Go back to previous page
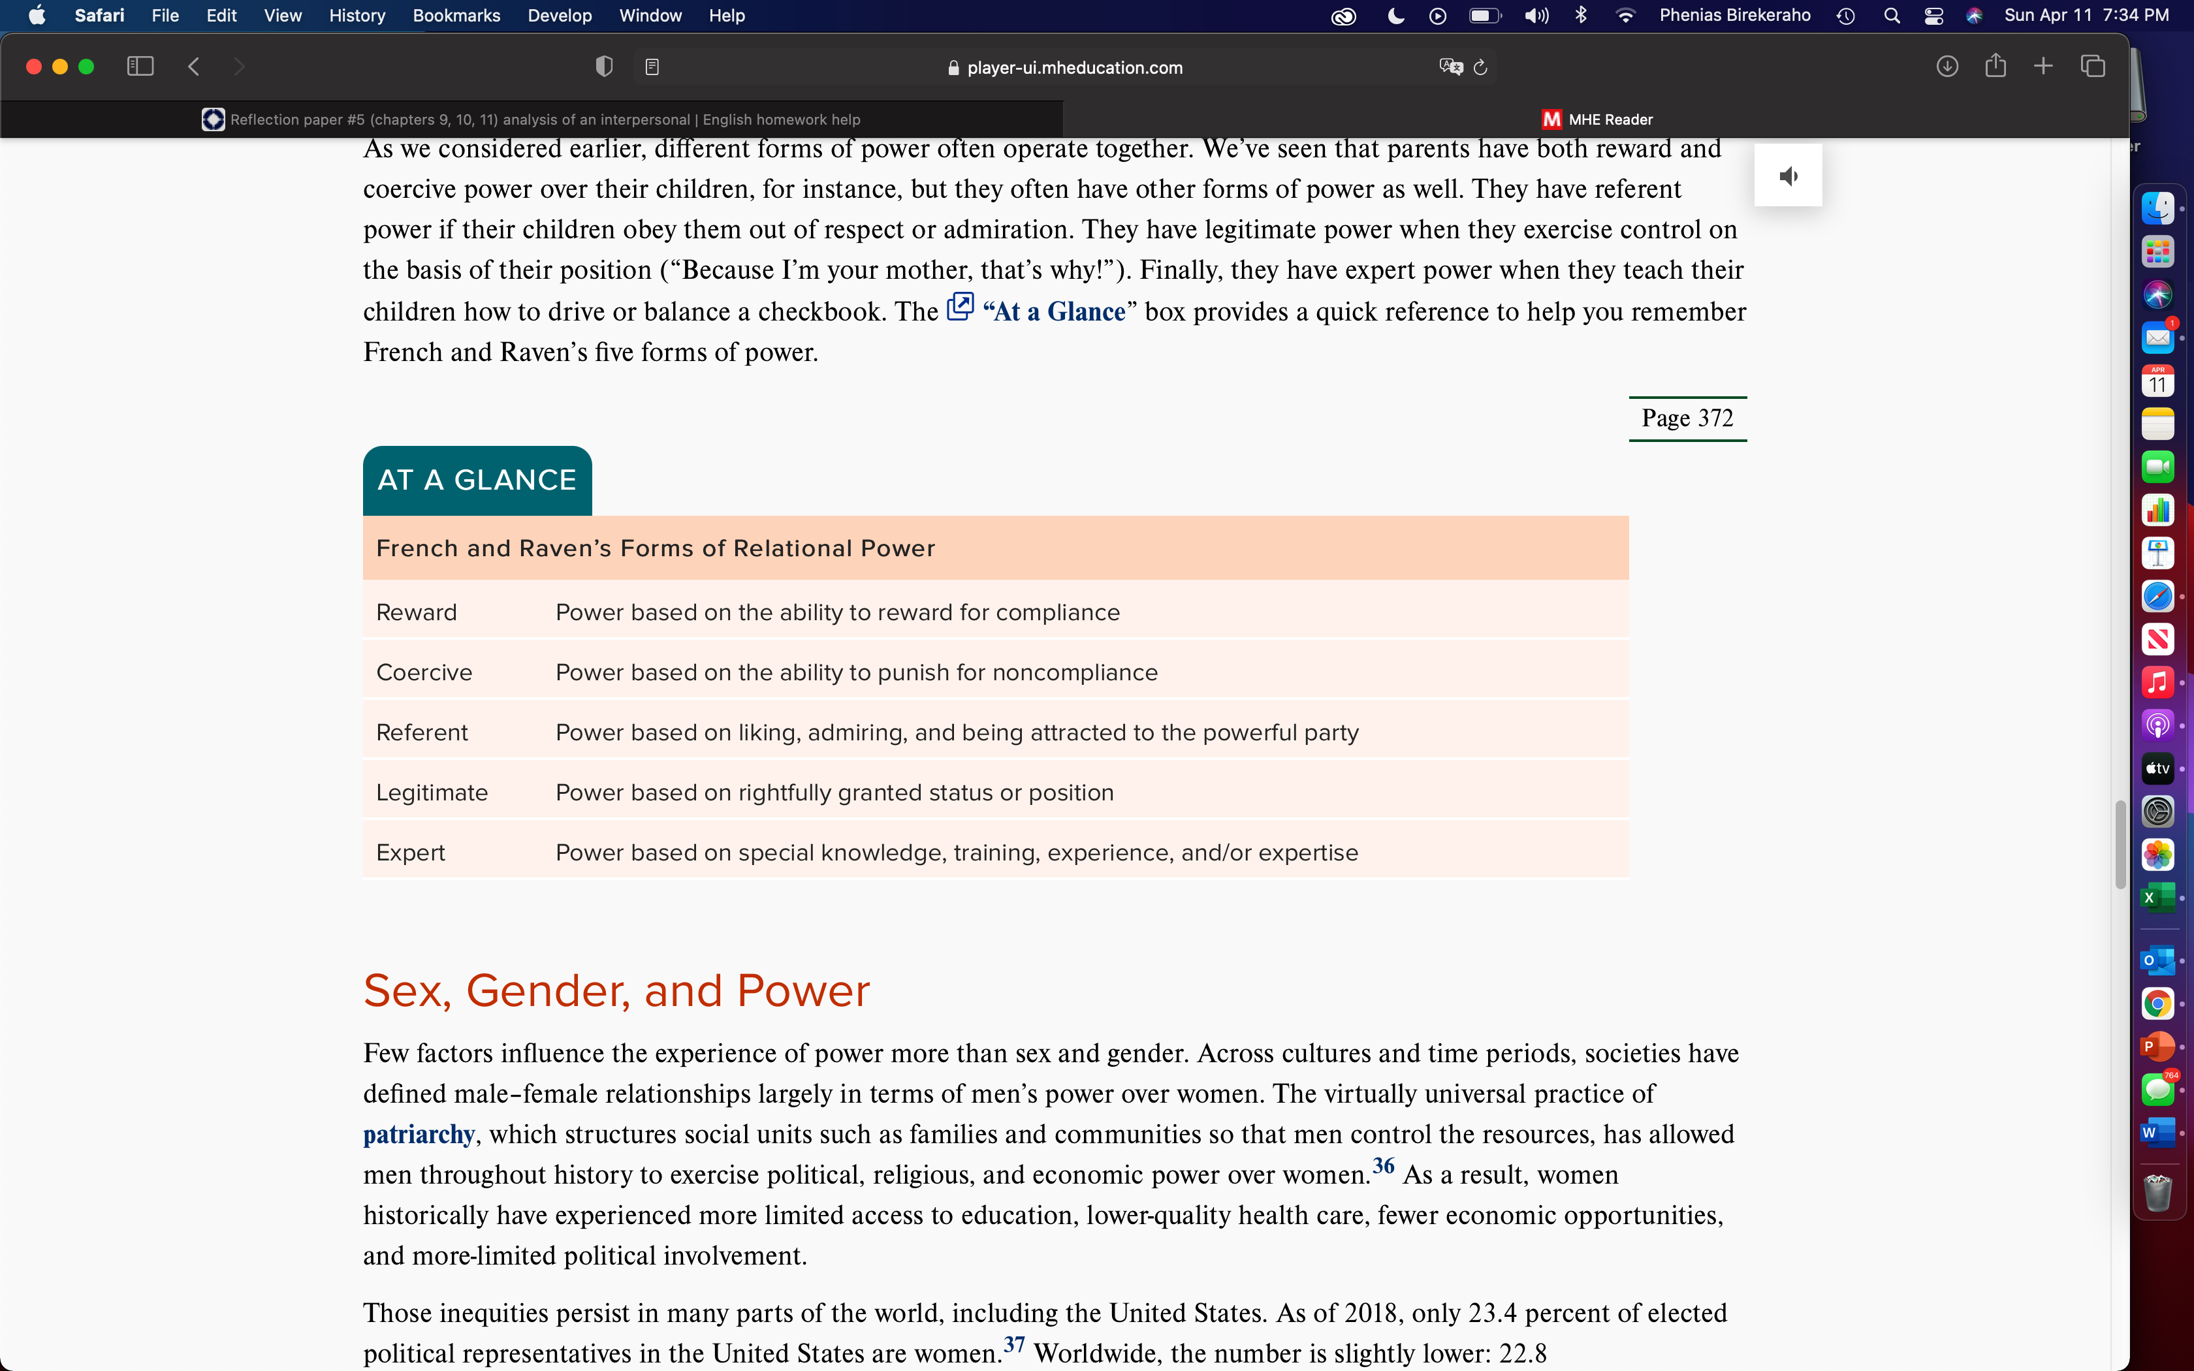Screen dimensions: 2194x1371 point(193,66)
